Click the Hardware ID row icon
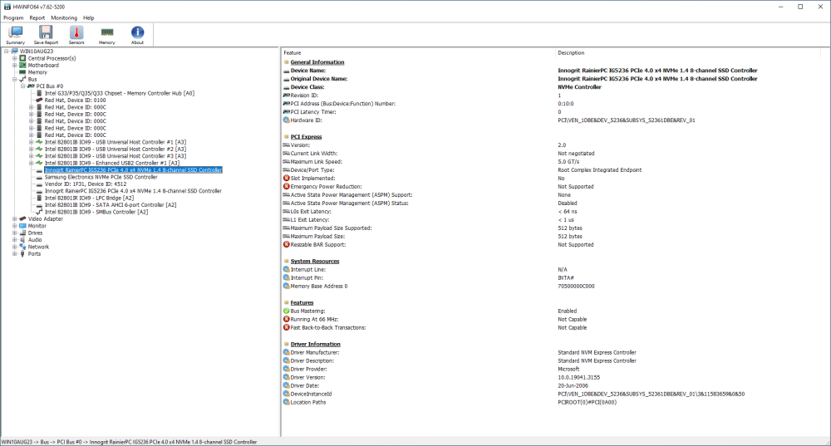831x446 pixels. click(286, 120)
